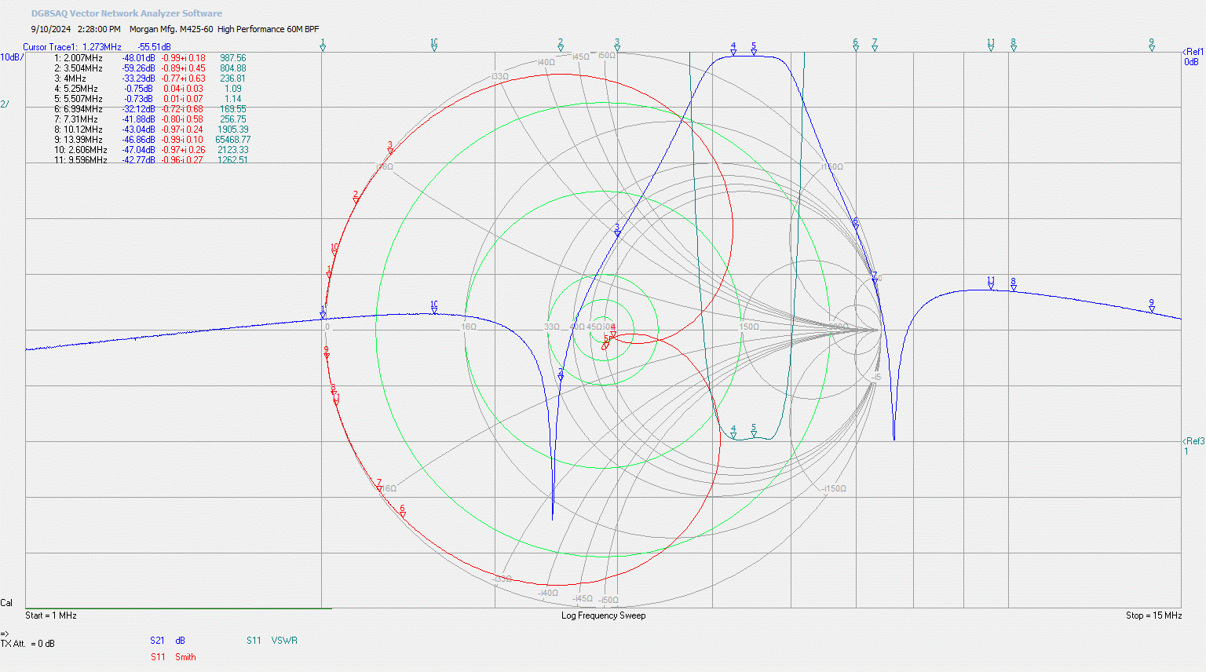Click teal VSWR marker 2 at the top edge
The image size is (1206, 672).
click(561, 46)
